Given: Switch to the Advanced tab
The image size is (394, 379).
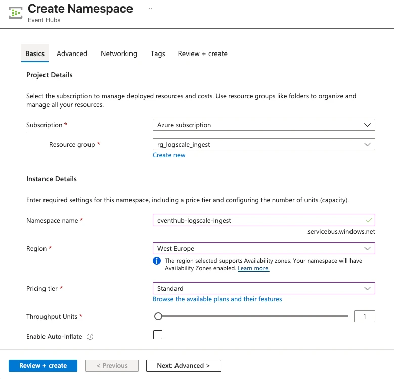Looking at the screenshot, I should (x=72, y=53).
